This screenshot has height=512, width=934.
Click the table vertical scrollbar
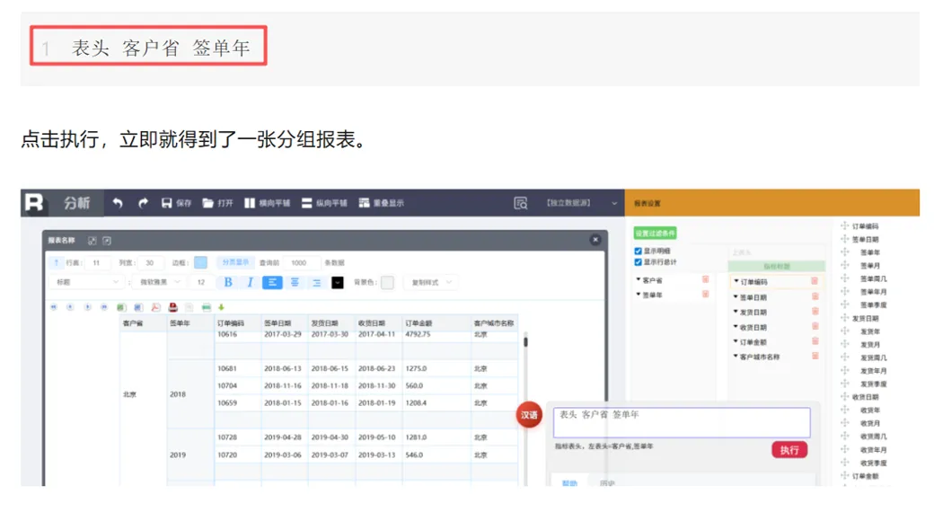525,342
